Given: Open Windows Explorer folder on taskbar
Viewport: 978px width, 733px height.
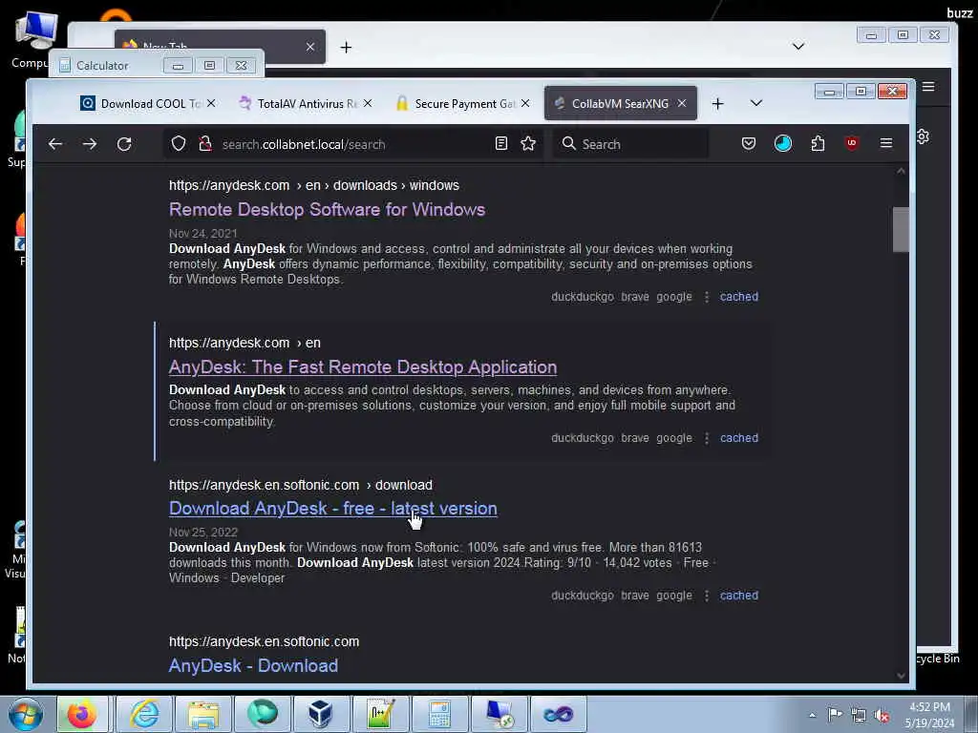Looking at the screenshot, I should [x=203, y=714].
